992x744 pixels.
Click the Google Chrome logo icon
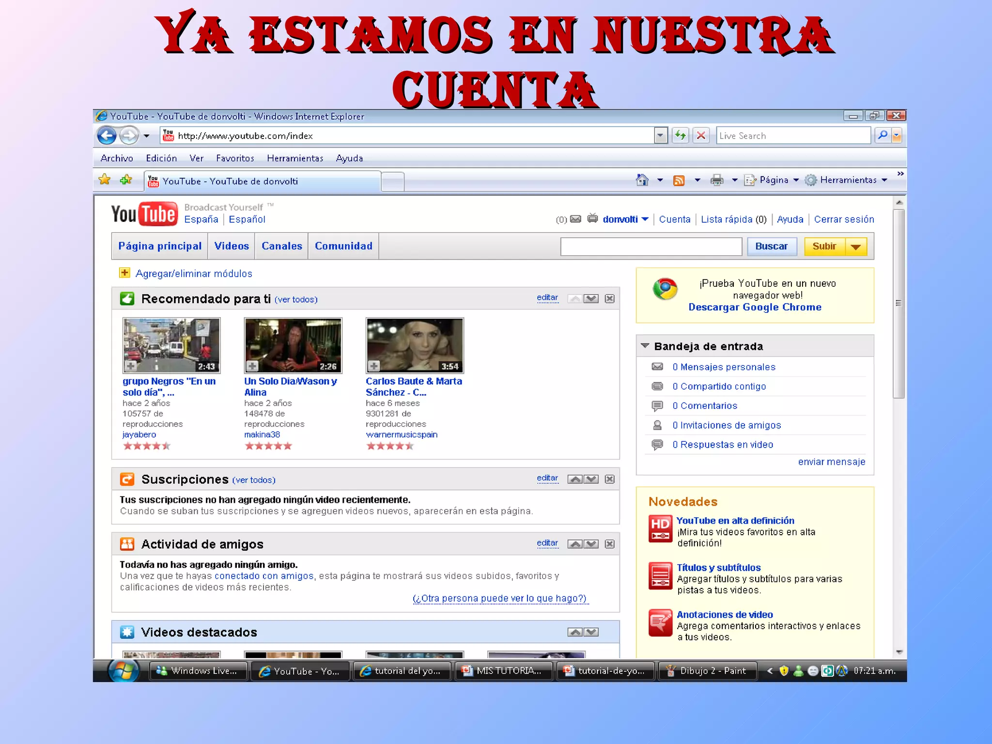665,289
